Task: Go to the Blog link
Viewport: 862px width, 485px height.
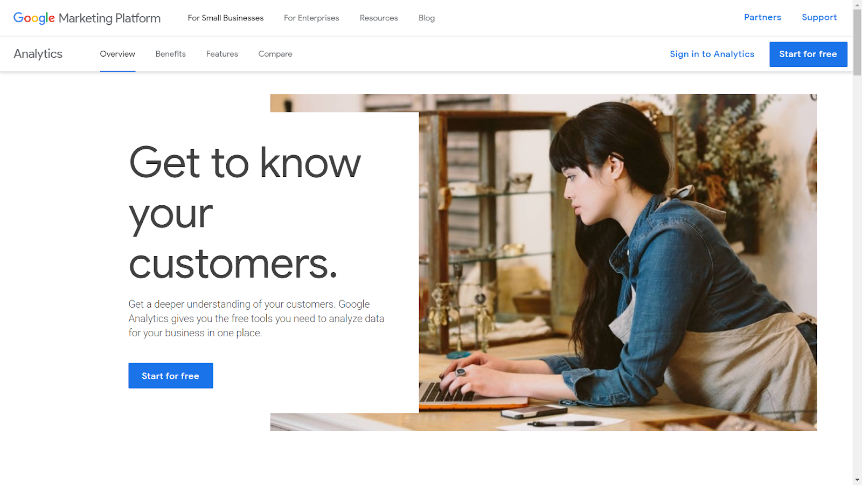Action: coord(427,18)
